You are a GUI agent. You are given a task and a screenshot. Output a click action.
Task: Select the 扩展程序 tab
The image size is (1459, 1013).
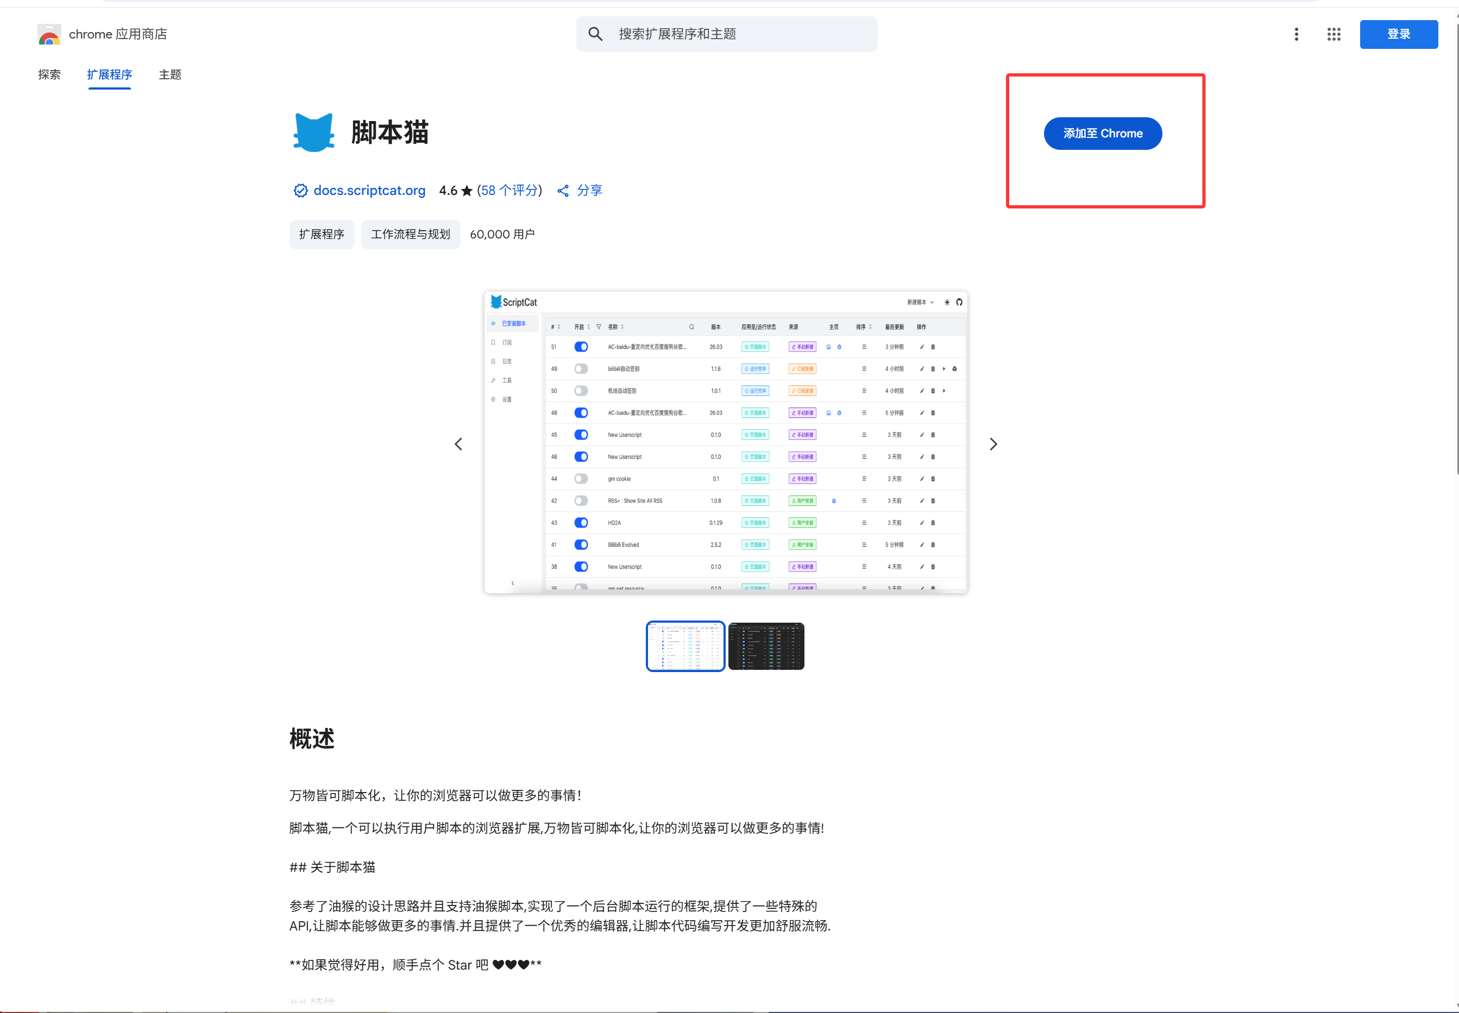tap(109, 75)
